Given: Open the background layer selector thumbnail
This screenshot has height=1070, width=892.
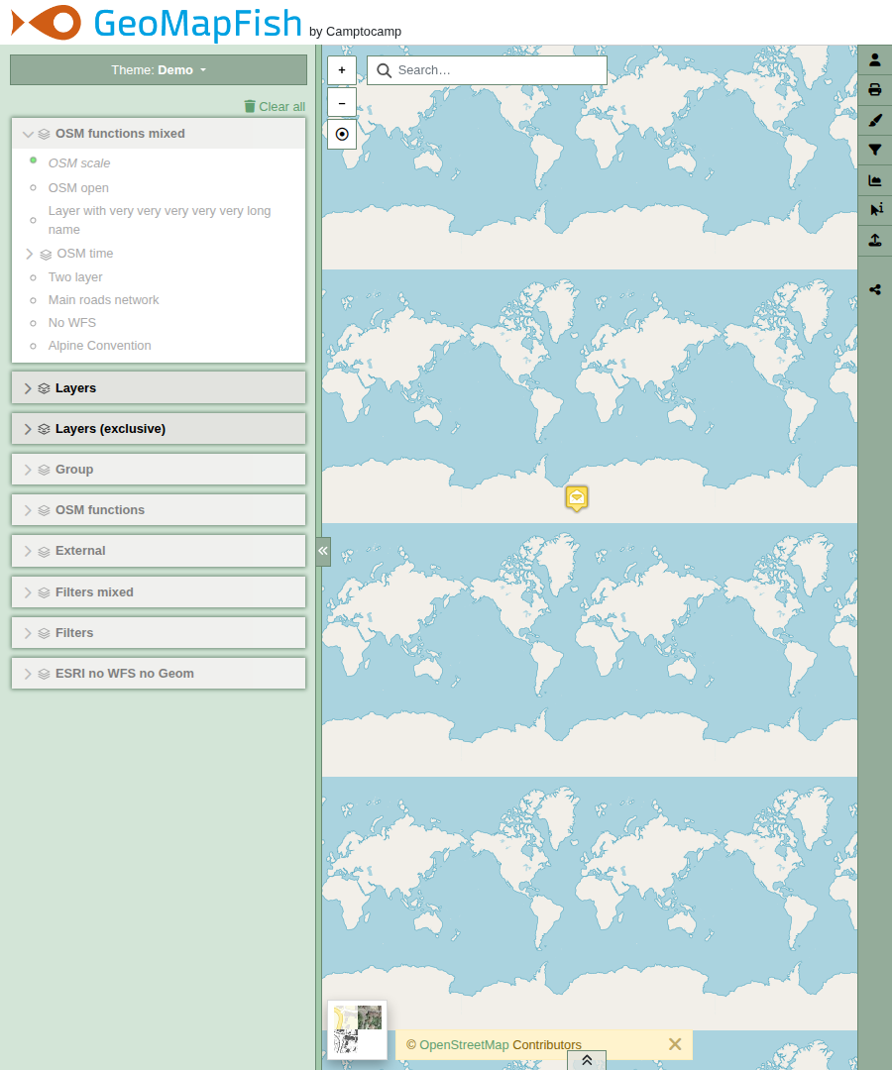Looking at the screenshot, I should 358,1030.
